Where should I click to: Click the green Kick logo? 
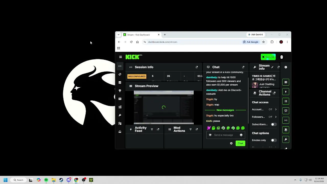point(134,57)
